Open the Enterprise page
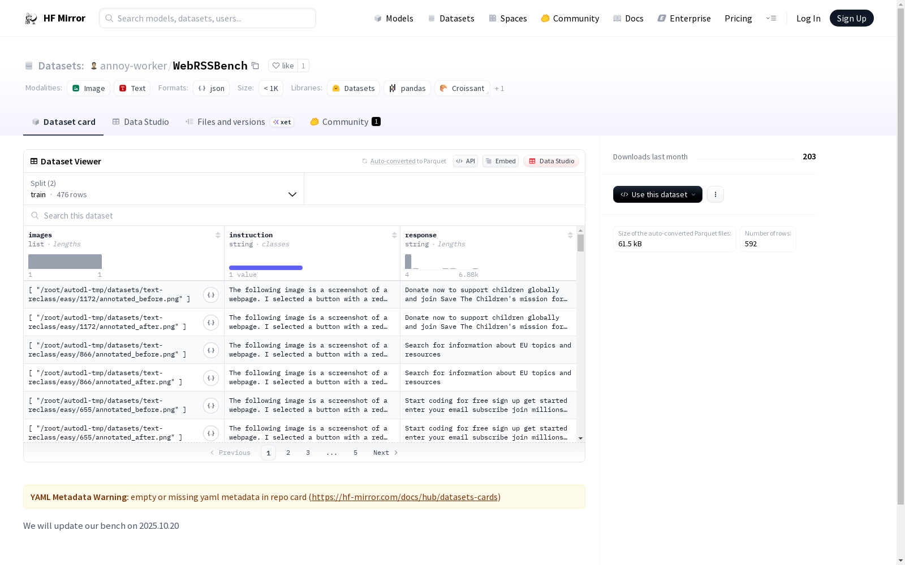The image size is (905, 565). coord(684,18)
